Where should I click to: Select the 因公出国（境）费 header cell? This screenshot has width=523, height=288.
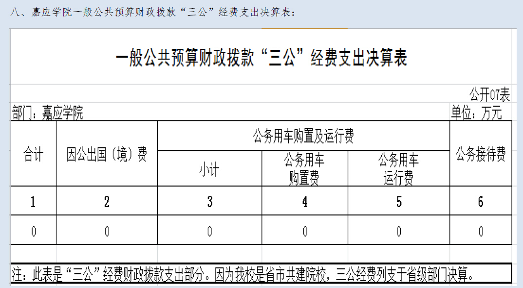(107, 154)
